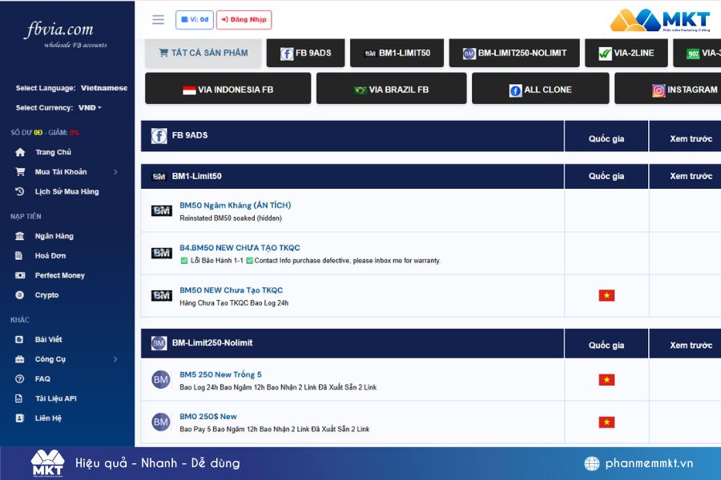Click the Hoá Đơn invoice icon
721x480 pixels.
coord(19,255)
